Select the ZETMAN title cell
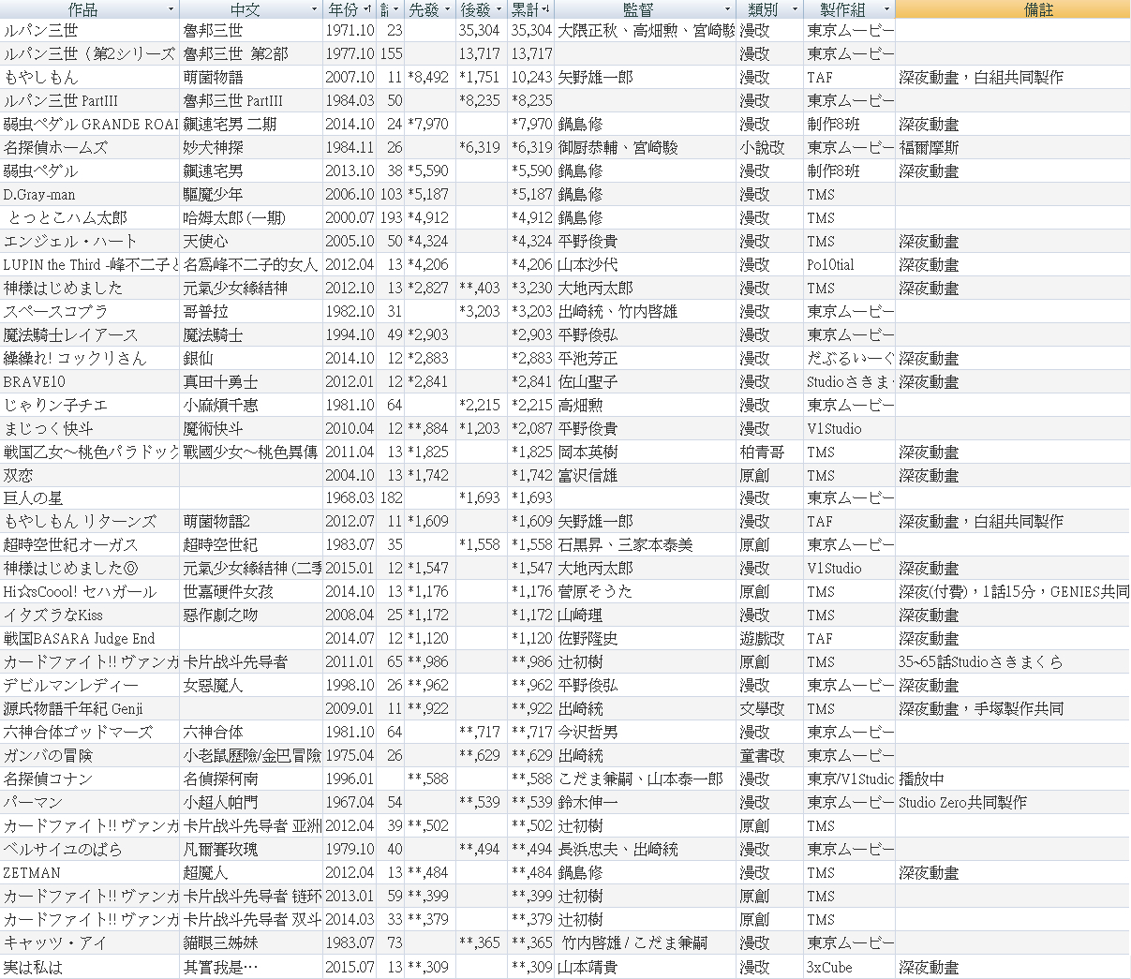Image resolution: width=1131 pixels, height=979 pixels. (90, 872)
